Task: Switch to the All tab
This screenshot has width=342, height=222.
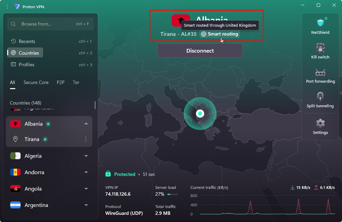Action: pyautogui.click(x=12, y=82)
